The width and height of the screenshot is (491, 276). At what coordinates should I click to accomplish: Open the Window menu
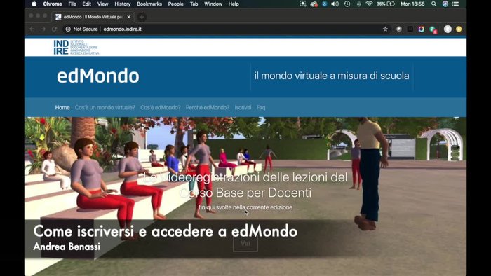(x=213, y=4)
